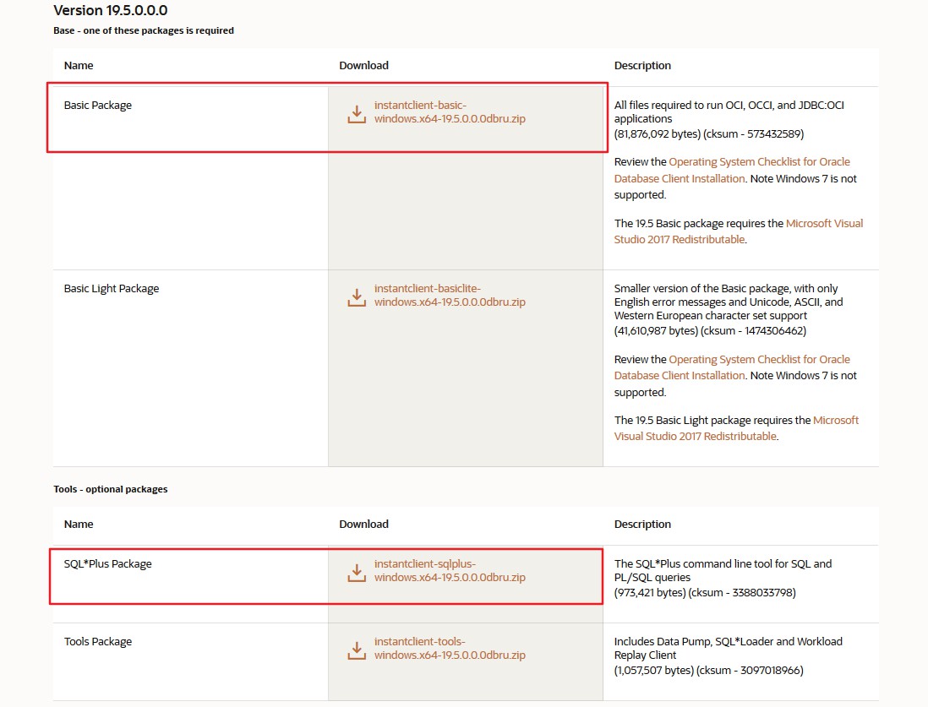Open Operating System Checklist link in Basic Light row
The width and height of the screenshot is (928, 707).
(x=758, y=359)
